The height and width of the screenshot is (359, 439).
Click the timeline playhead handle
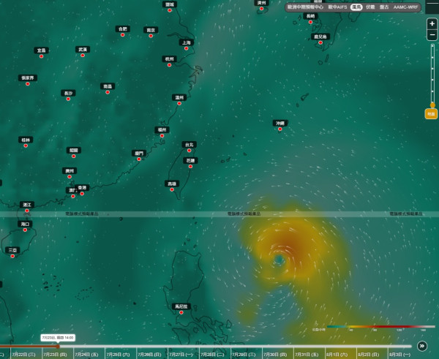pyautogui.click(x=58, y=347)
